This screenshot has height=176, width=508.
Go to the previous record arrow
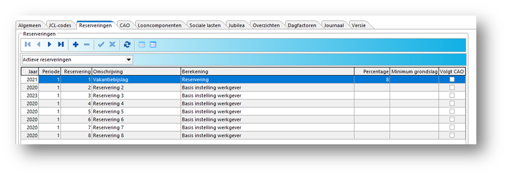coord(39,45)
